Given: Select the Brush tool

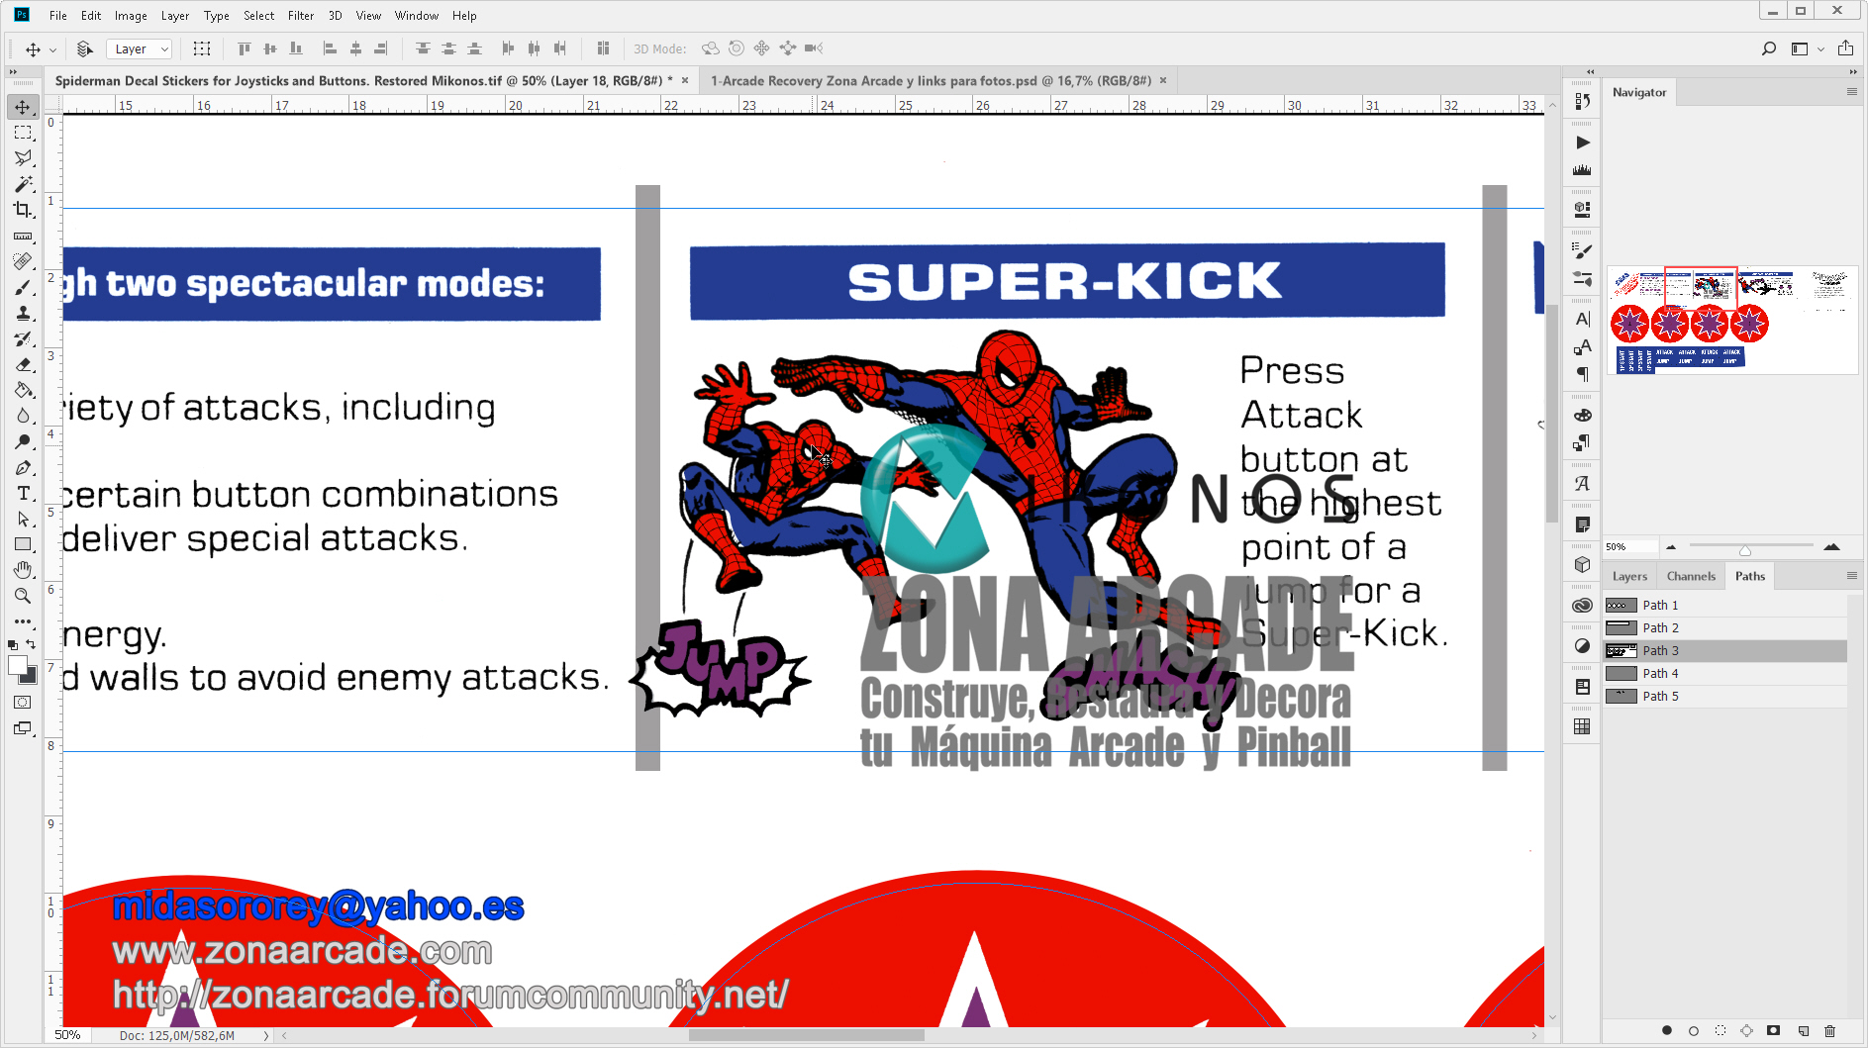Looking at the screenshot, I should 23,287.
